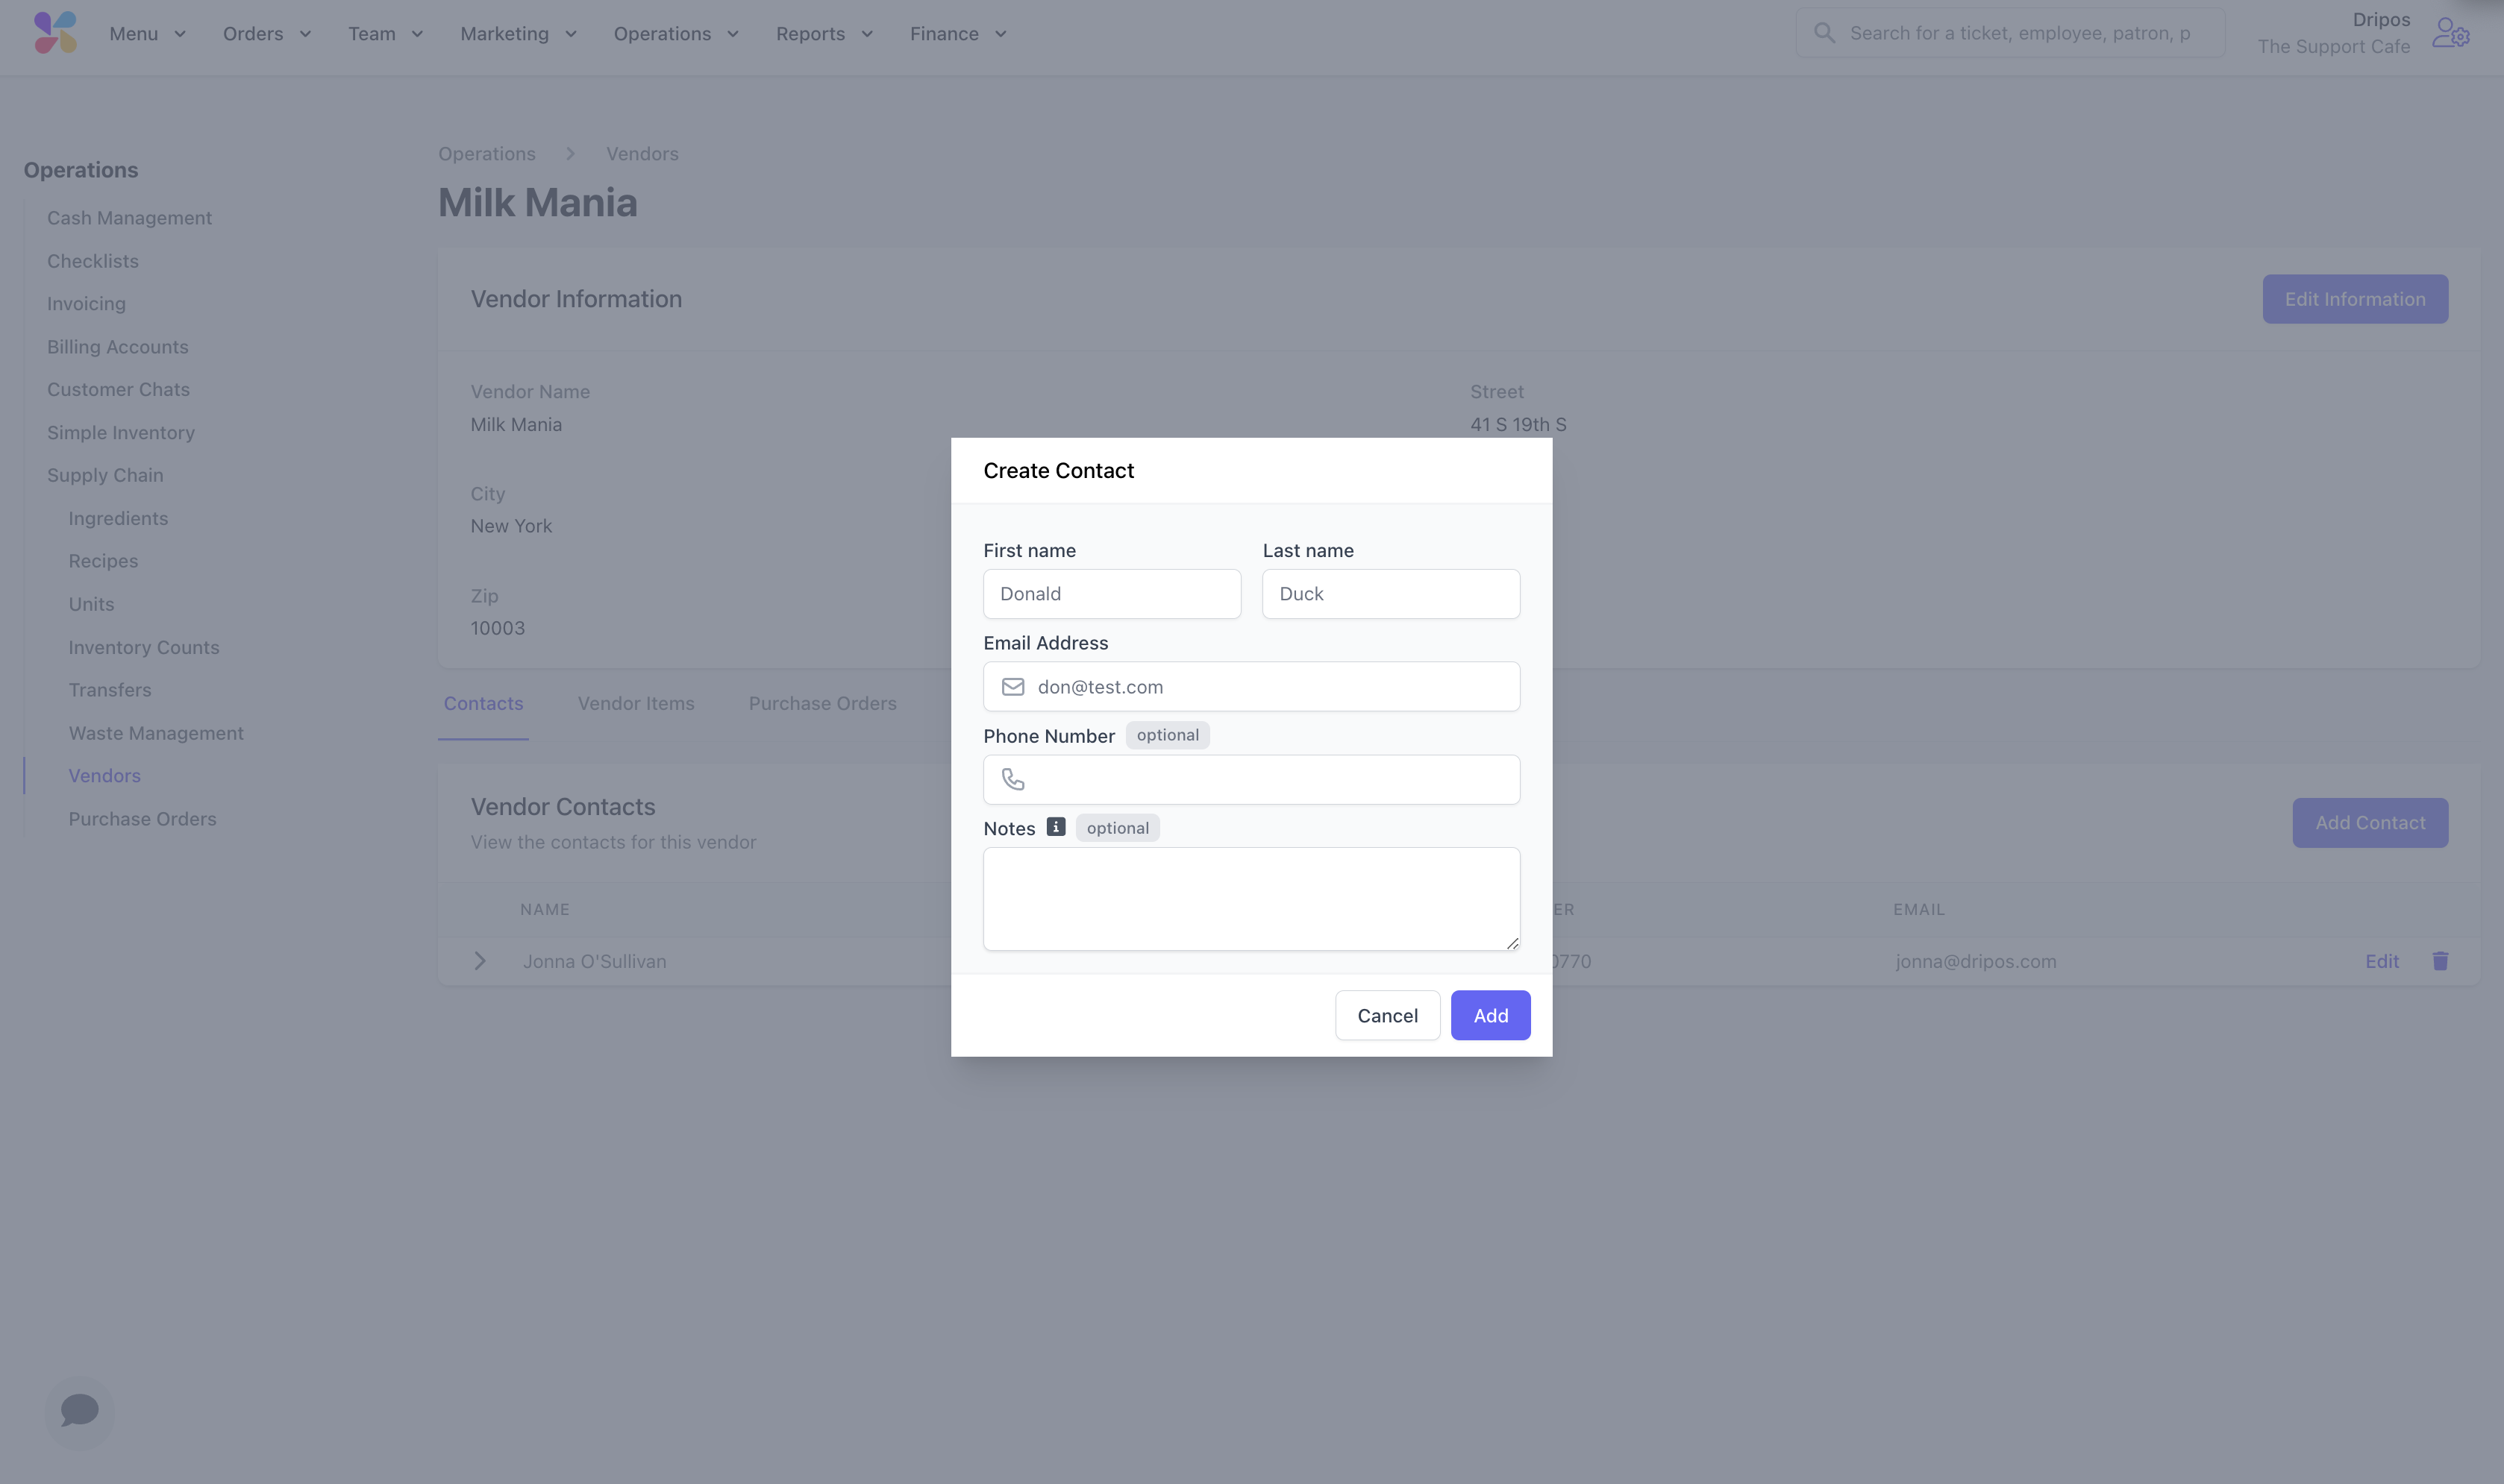This screenshot has height=1484, width=2504.
Task: Open Recipes in sidebar
Action: [103, 561]
